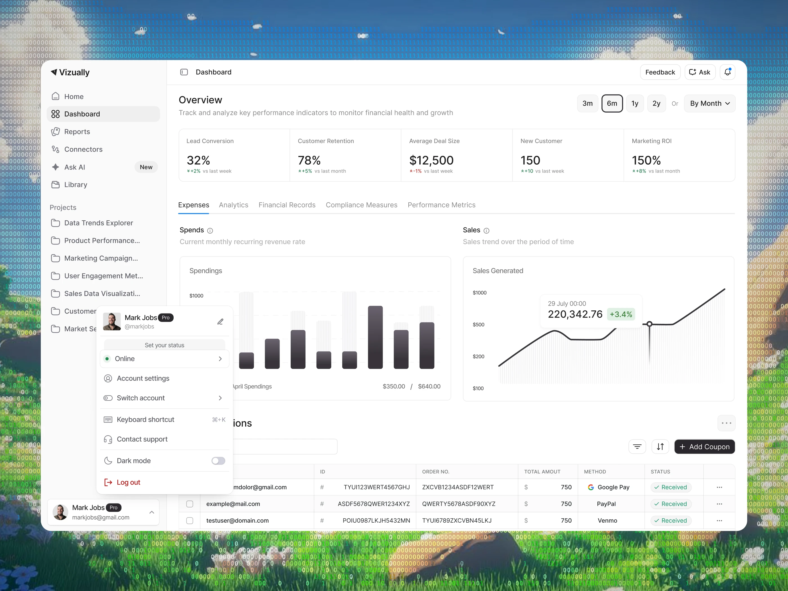Select the example@mail.com row checkbox
The width and height of the screenshot is (788, 591).
click(x=189, y=504)
